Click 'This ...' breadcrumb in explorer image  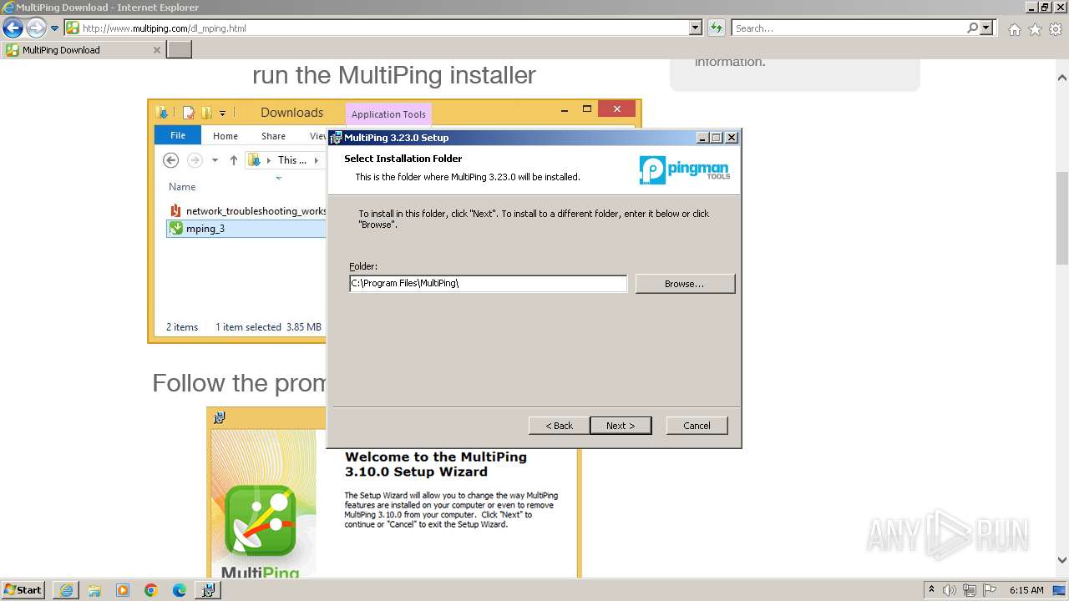pos(291,160)
